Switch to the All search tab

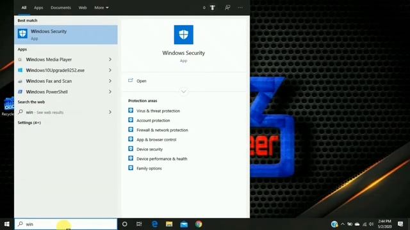tap(24, 8)
